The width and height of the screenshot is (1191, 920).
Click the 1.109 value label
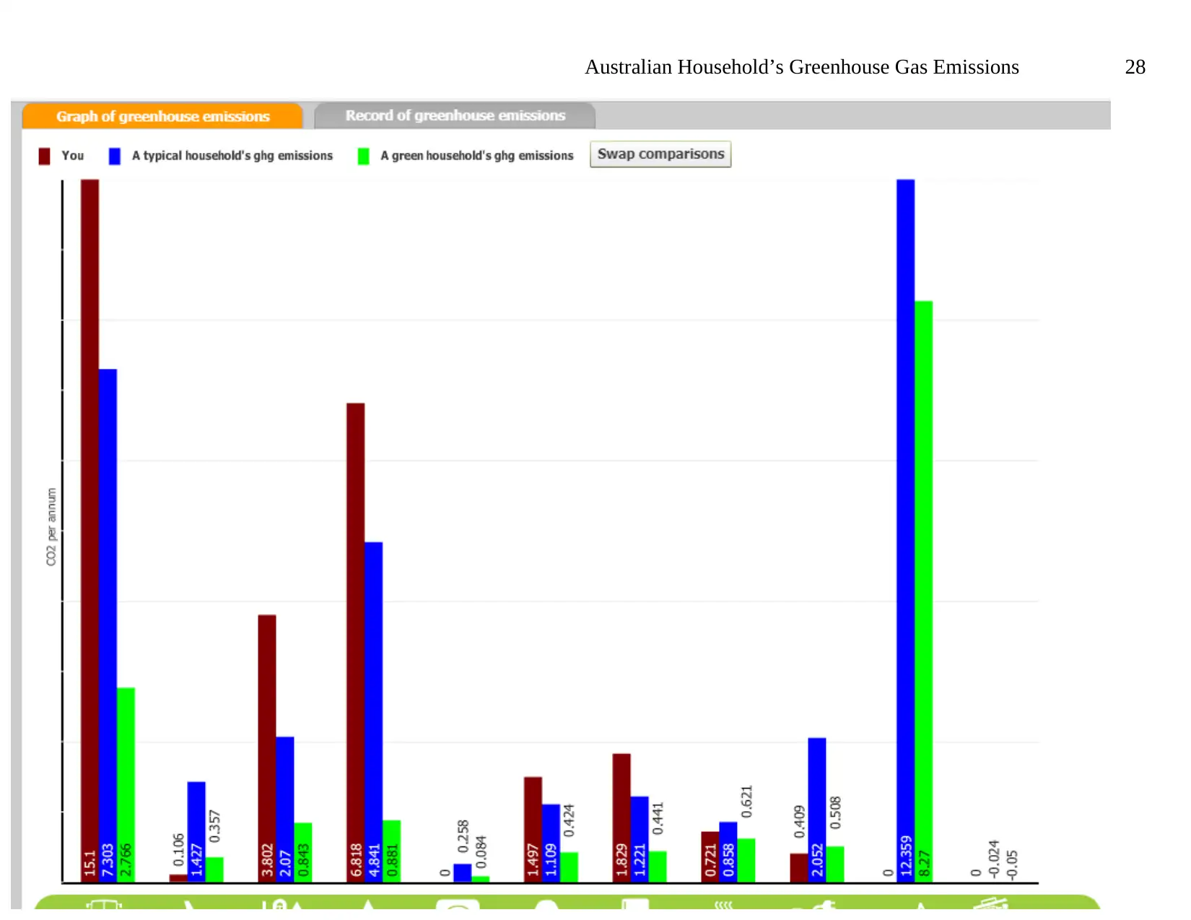tap(551, 859)
